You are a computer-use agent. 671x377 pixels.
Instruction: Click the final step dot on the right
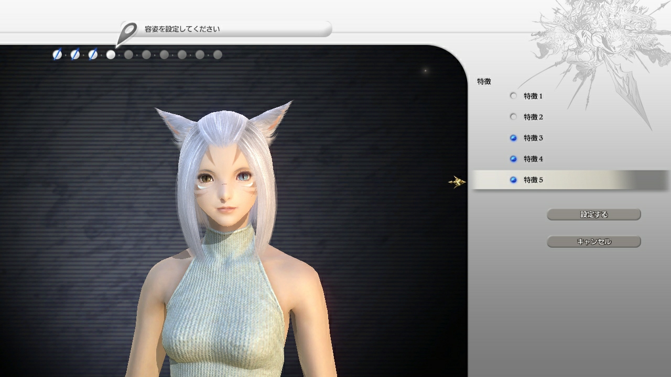tap(217, 54)
